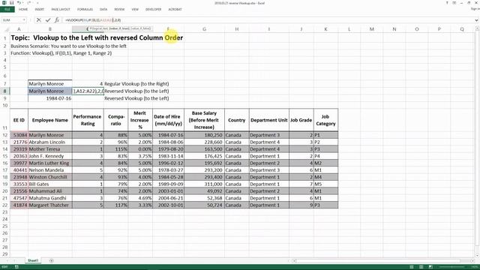Click the macro record icon in status bar
Screen dimensions: 480x270
16,267
